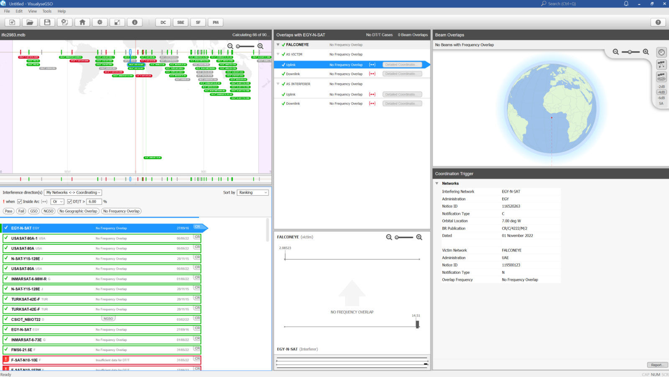Click the new document toolbar icon
Image resolution: width=669 pixels, height=377 pixels.
12,23
